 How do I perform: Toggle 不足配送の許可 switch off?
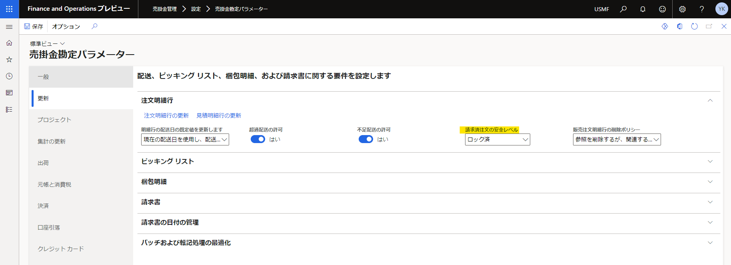pos(366,139)
